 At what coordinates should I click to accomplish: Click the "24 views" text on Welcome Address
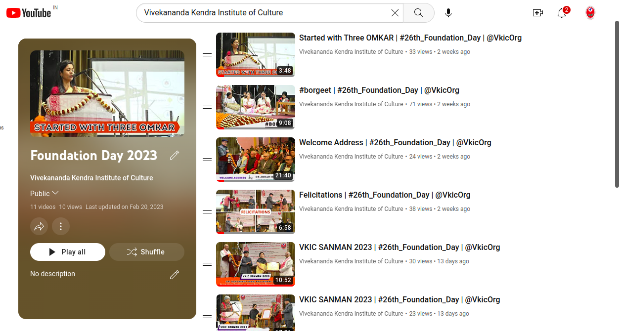click(x=421, y=157)
